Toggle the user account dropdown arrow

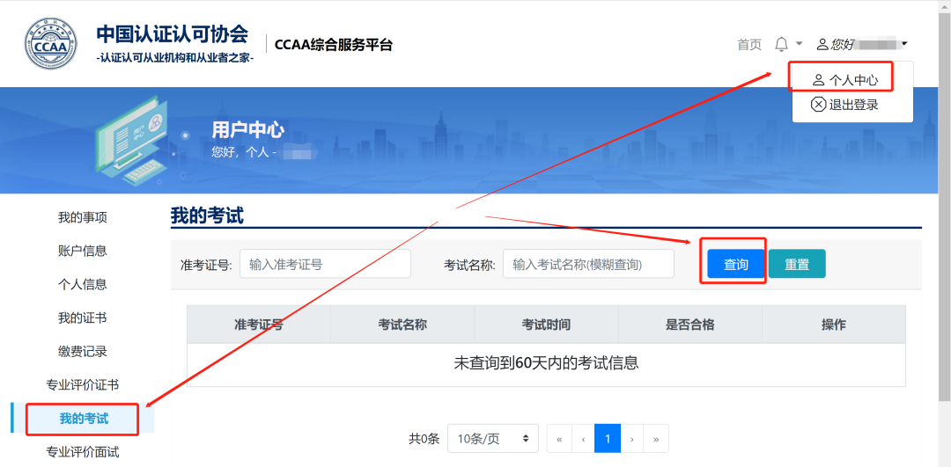pos(904,44)
